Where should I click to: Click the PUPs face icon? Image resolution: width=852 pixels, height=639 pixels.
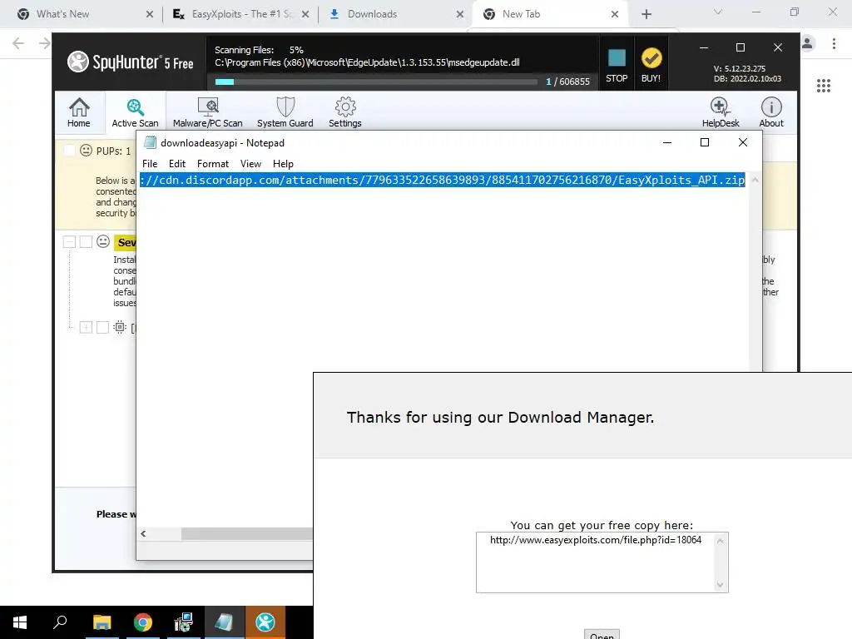(86, 150)
